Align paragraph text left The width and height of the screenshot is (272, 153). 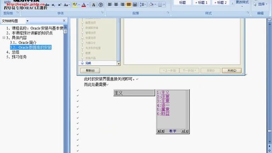(x=110, y=5)
